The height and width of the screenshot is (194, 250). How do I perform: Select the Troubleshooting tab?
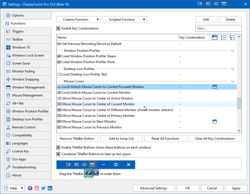pos(28,167)
